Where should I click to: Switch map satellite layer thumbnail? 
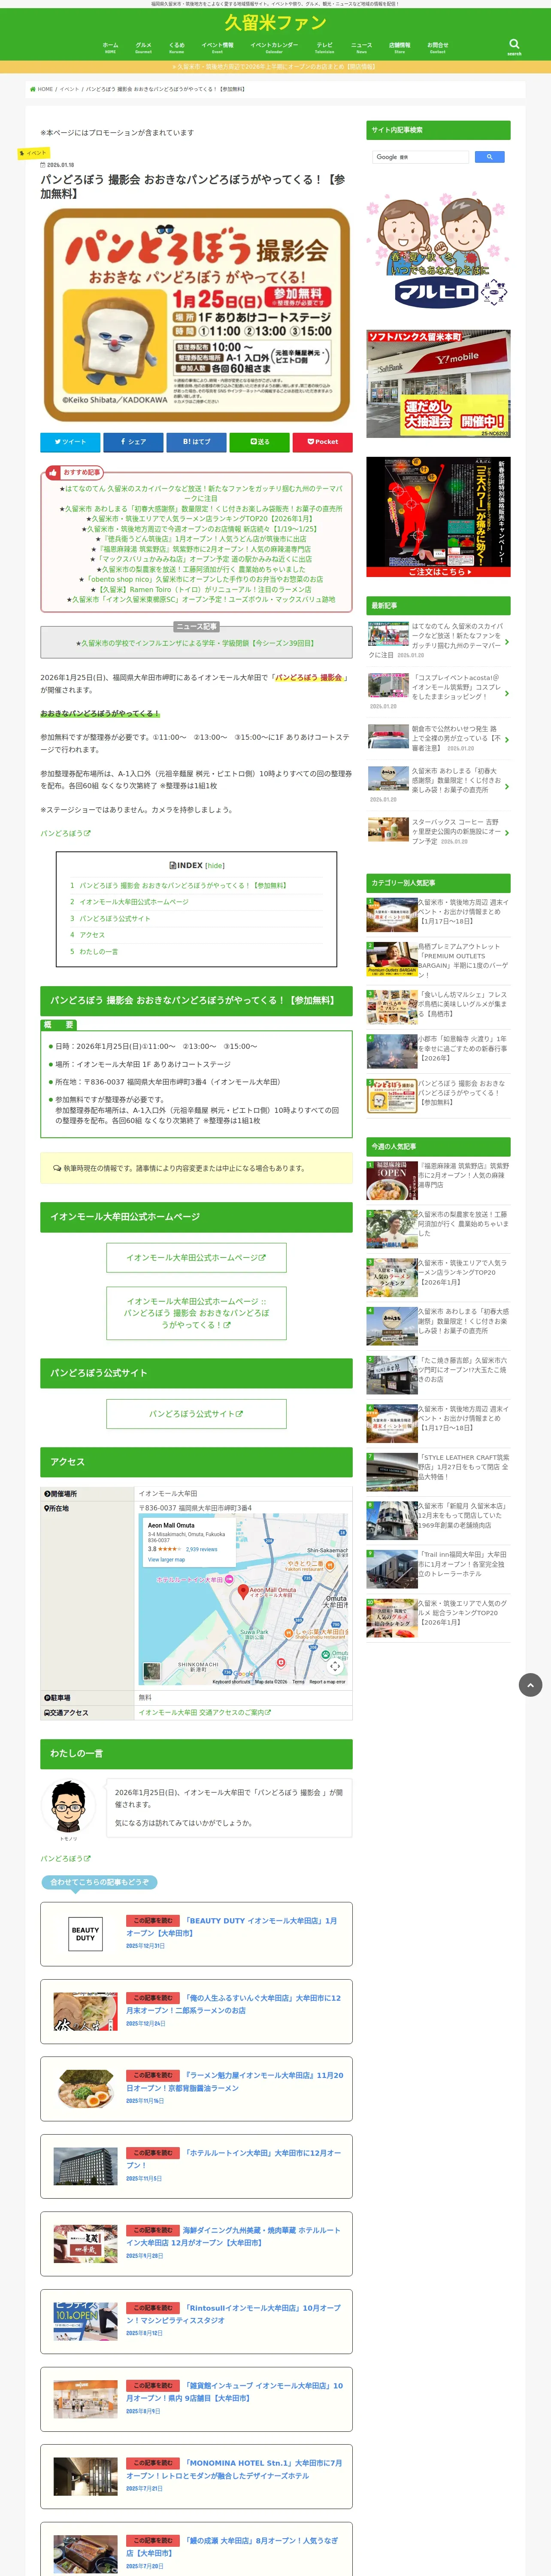(152, 1671)
